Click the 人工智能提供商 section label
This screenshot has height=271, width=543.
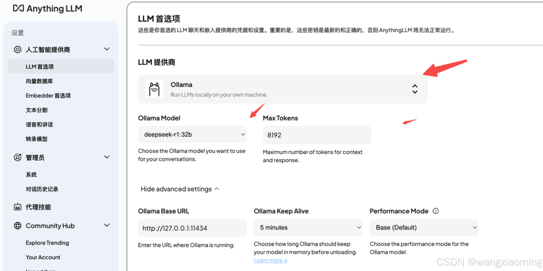click(x=48, y=49)
